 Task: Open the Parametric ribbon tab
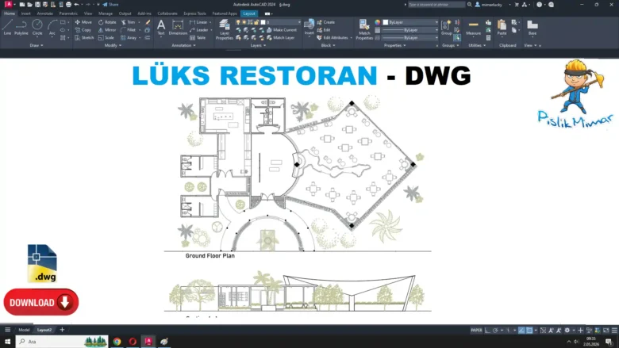68,13
